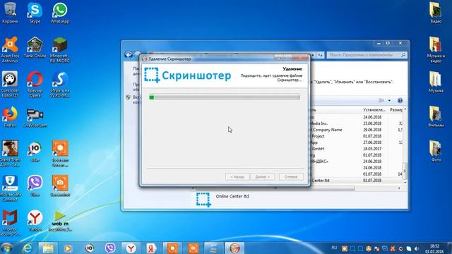Open Windows Explorer from the taskbar
This screenshot has width=452, height=254.
[x=48, y=248]
